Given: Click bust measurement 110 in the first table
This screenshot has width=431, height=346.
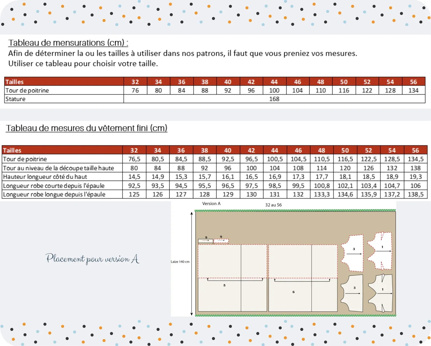Looking at the screenshot, I should pos(321,90).
